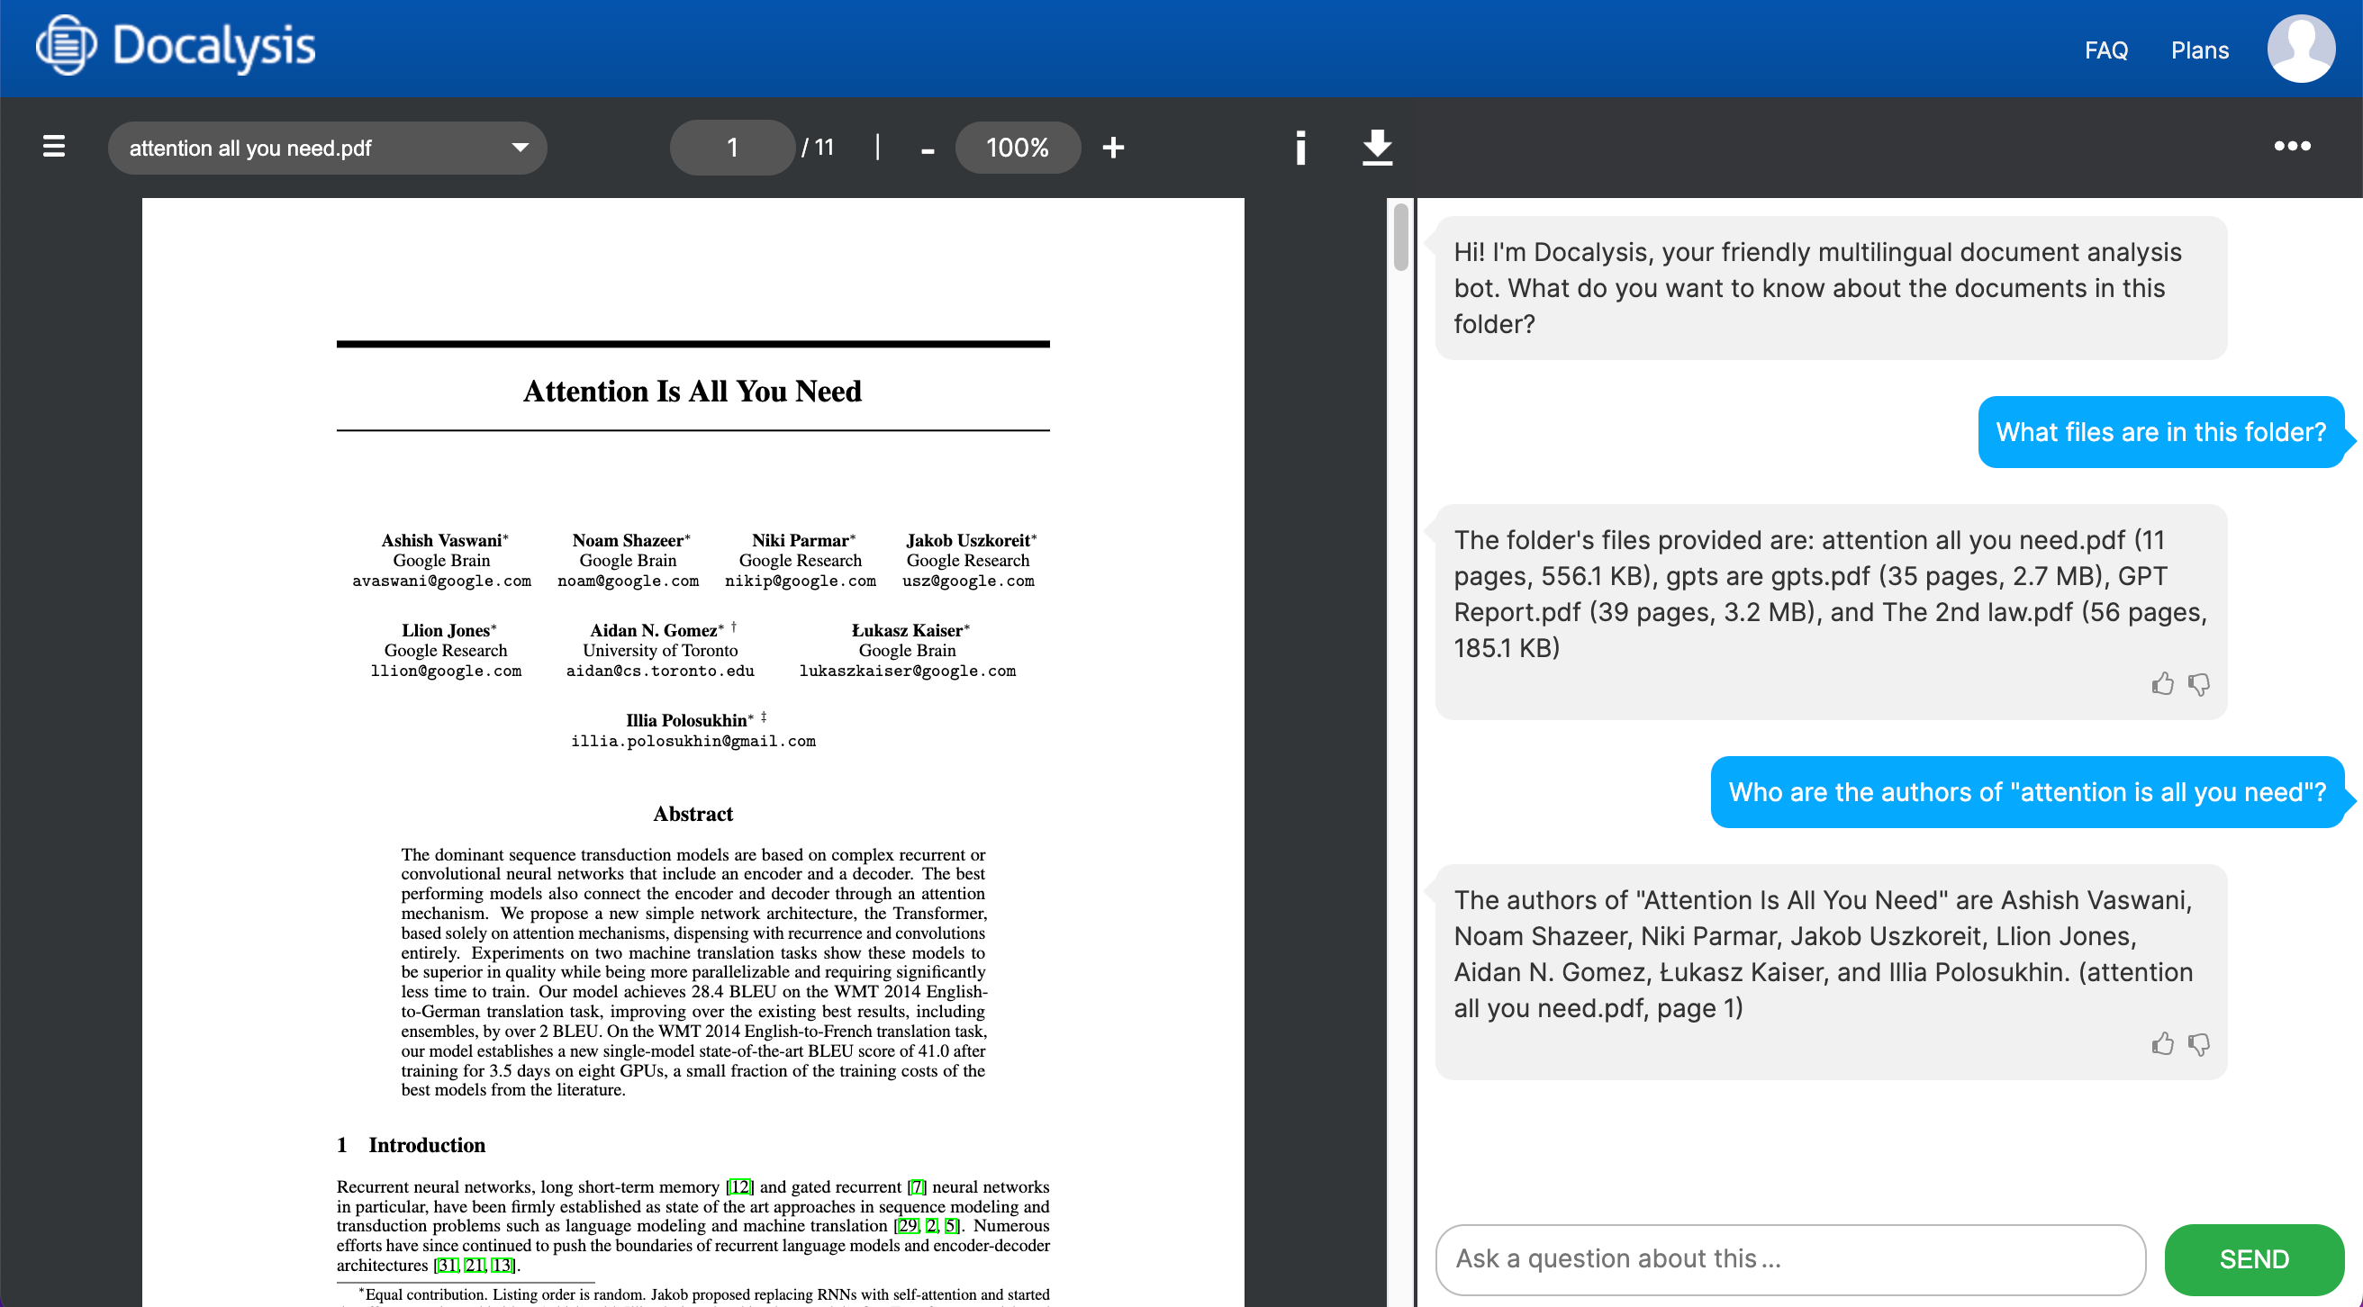Zoom in on the document
Viewport: 2363px width, 1307px height.
[1113, 147]
